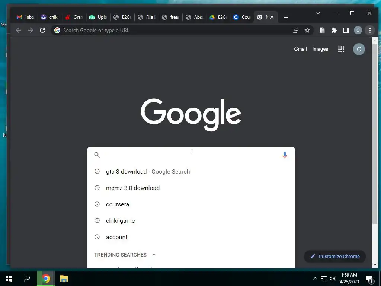This screenshot has width=381, height=286.
Task: Switch to the Coursera Cou tab
Action: 242,17
